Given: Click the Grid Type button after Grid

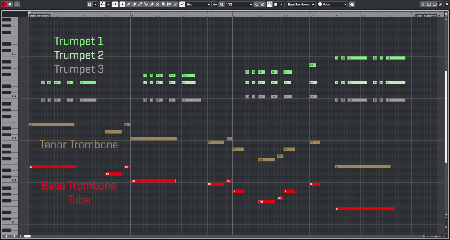Looking at the screenshot, I should pos(215,4).
